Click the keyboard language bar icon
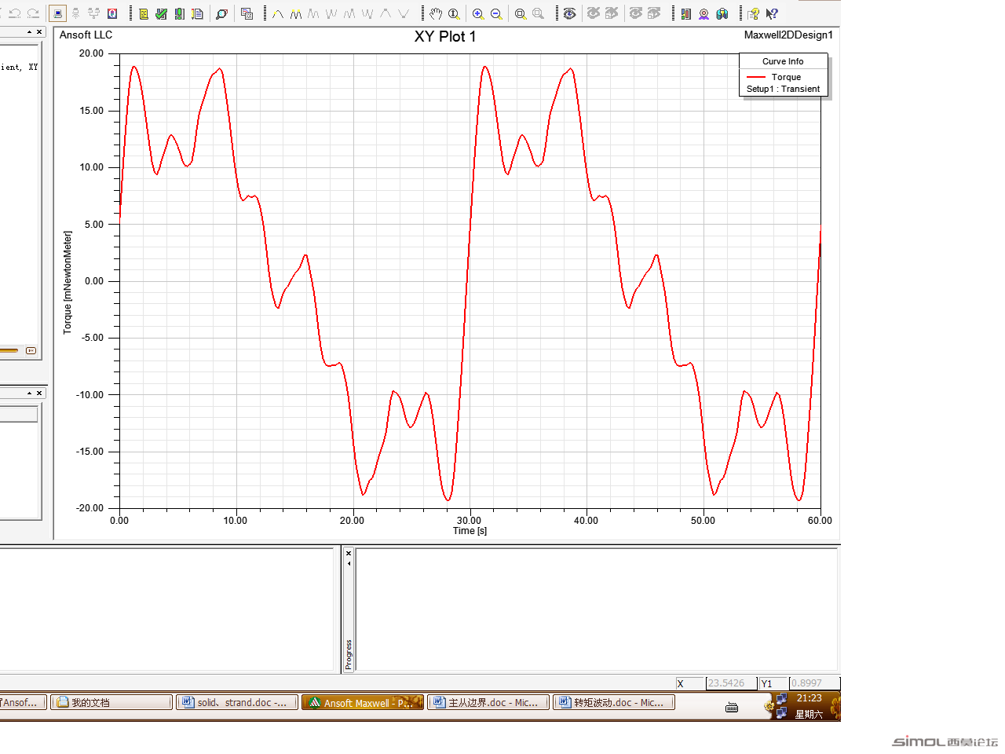This screenshot has width=1005, height=754. [732, 707]
